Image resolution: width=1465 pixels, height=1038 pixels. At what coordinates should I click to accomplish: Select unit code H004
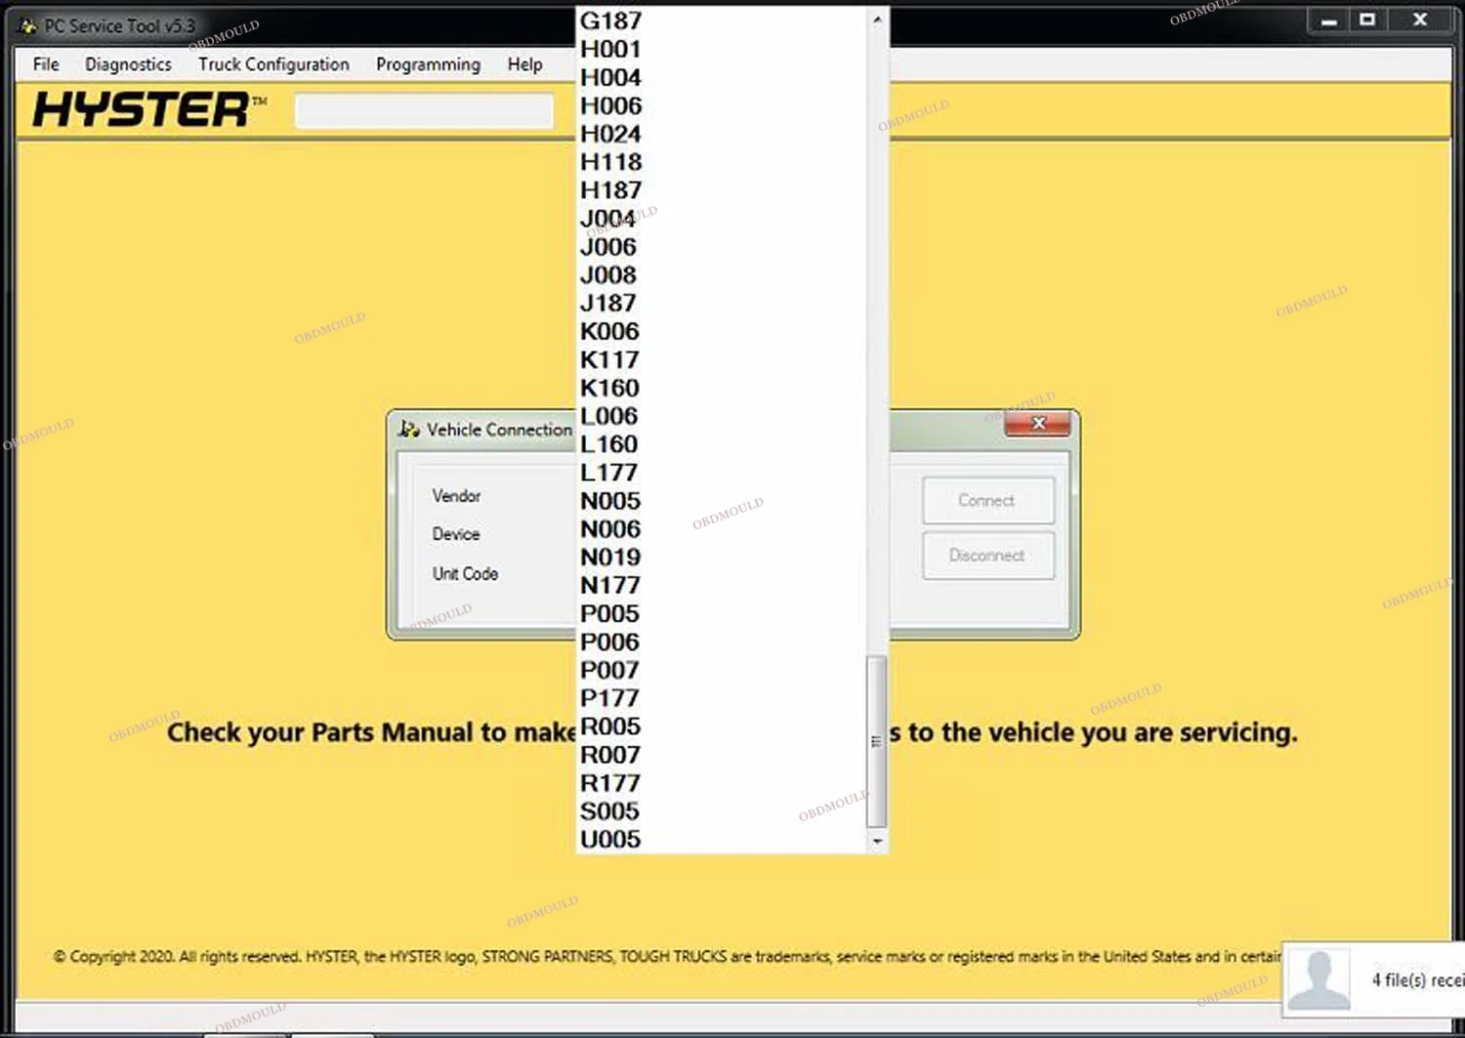pos(721,77)
